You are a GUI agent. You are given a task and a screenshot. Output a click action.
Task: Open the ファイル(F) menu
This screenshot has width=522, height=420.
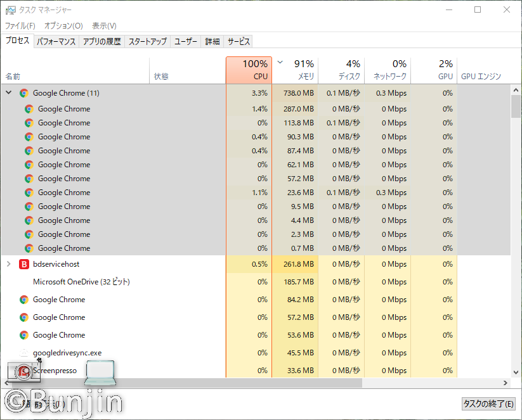point(20,25)
